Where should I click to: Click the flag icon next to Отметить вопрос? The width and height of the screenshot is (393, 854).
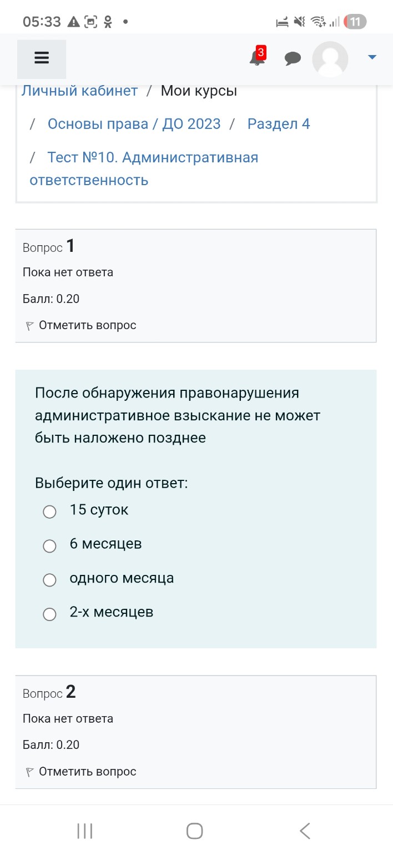coord(28,324)
